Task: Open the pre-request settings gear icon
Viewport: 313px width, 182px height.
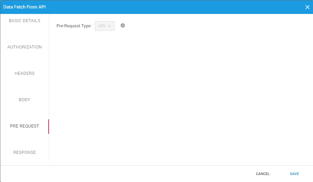Action: 123,26
